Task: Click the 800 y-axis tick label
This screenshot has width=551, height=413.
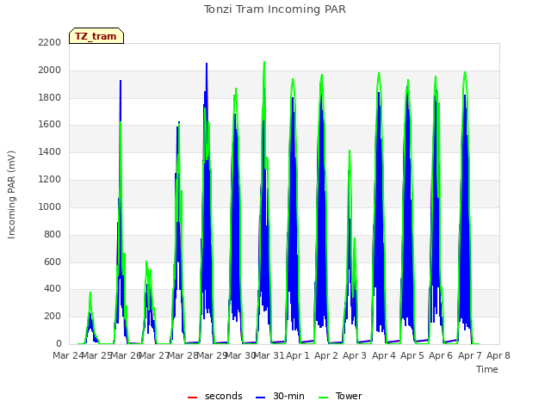Action: [x=53, y=235]
